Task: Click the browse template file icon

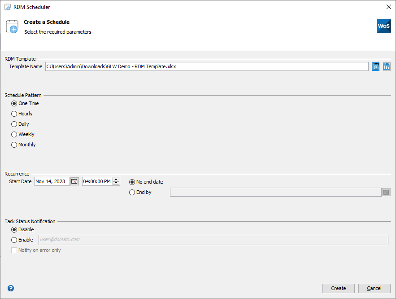Action: [x=376, y=66]
